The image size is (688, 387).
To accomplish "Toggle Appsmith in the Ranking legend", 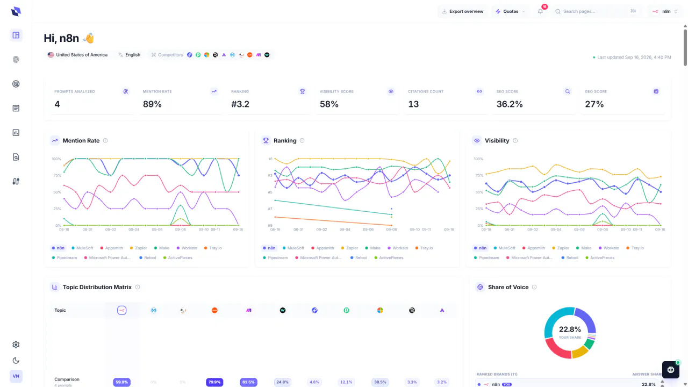I will 322,248.
